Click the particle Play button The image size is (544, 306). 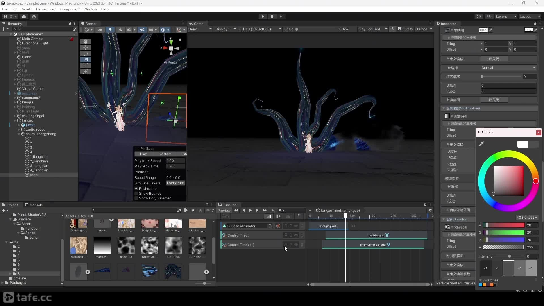tap(143, 154)
